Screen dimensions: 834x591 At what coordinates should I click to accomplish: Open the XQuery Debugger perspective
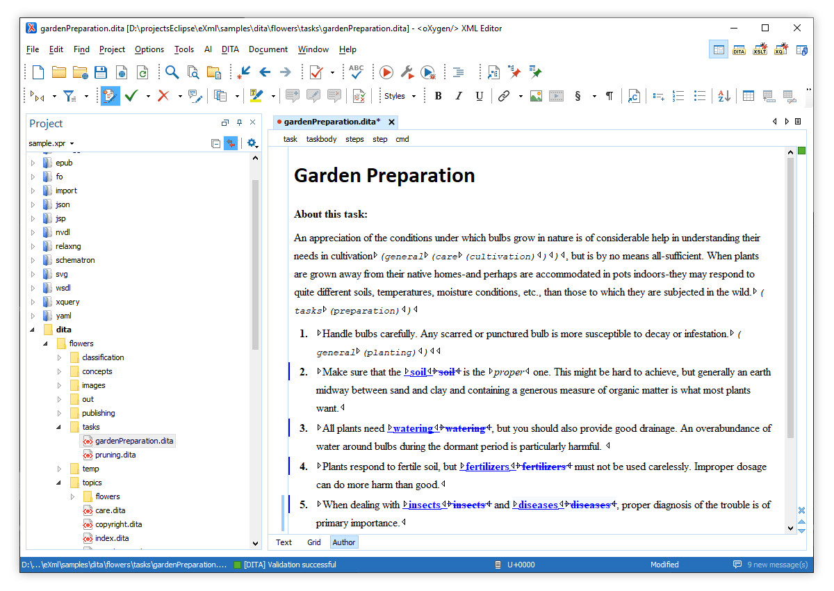point(780,49)
